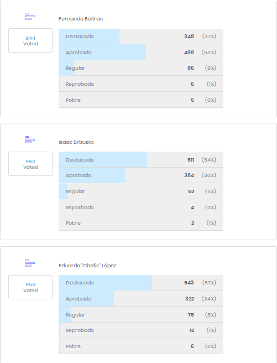Select the 944 Voted box
Screen dimensions: 277x363
(30, 40)
